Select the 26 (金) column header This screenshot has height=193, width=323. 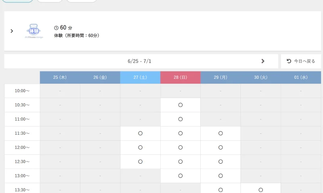[x=100, y=77]
